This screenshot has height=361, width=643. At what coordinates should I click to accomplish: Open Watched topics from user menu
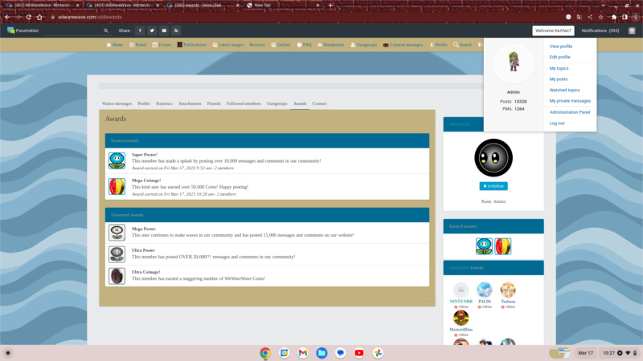[x=565, y=90]
